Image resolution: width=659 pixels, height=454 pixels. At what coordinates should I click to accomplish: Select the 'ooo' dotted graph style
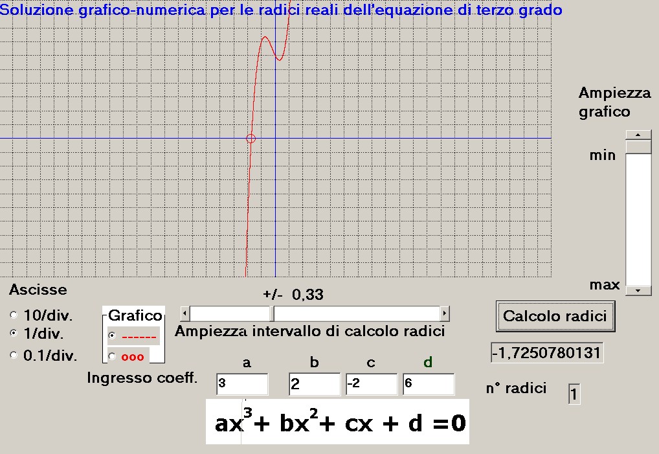(x=112, y=356)
